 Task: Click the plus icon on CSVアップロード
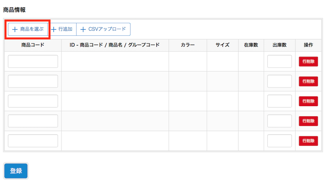click(x=83, y=29)
